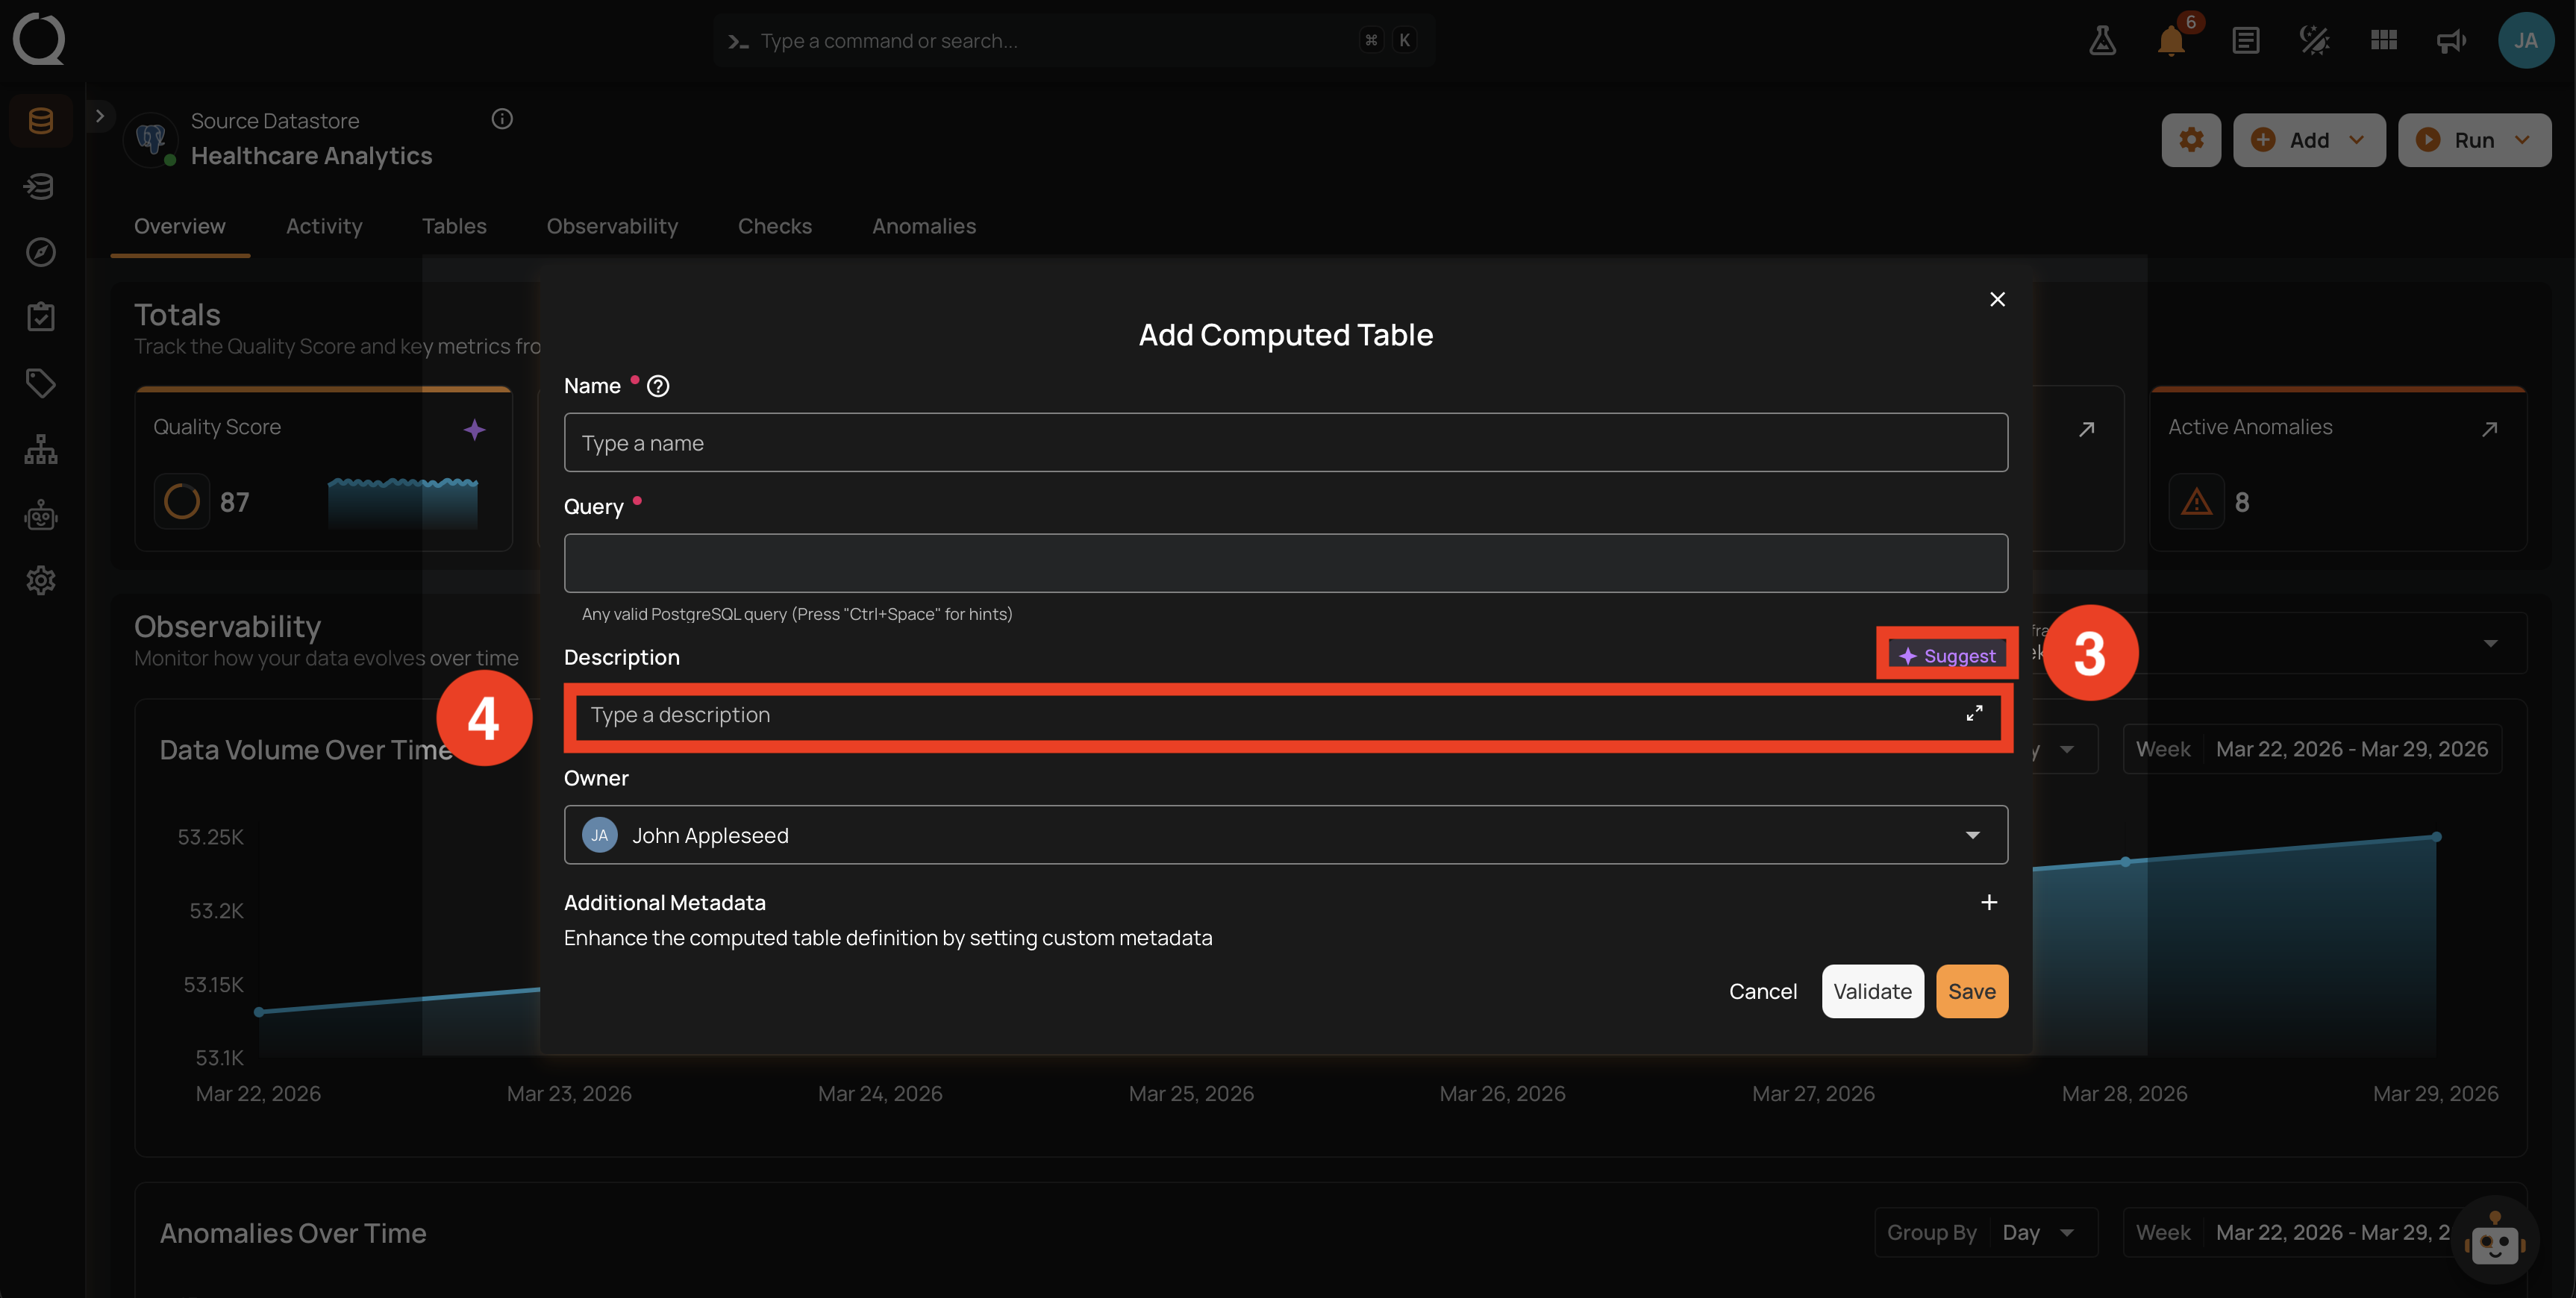Open the tags sidebar icon

coord(41,383)
